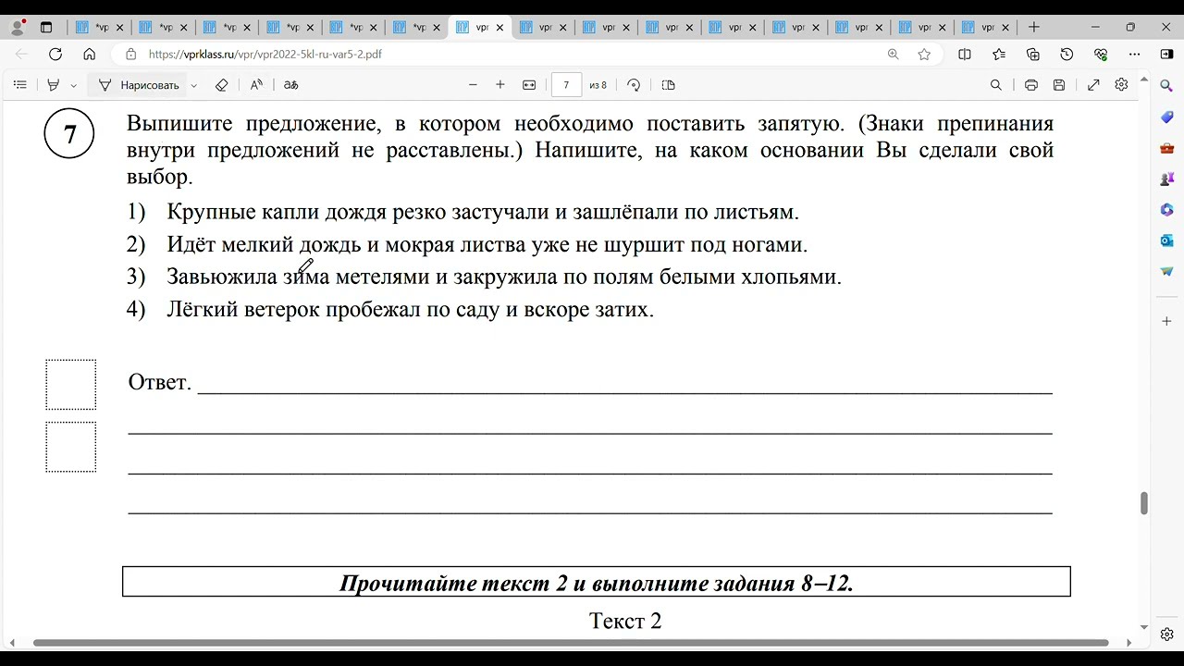Zoom out with the minus button
Image resolution: width=1184 pixels, height=666 pixels.
(x=473, y=85)
